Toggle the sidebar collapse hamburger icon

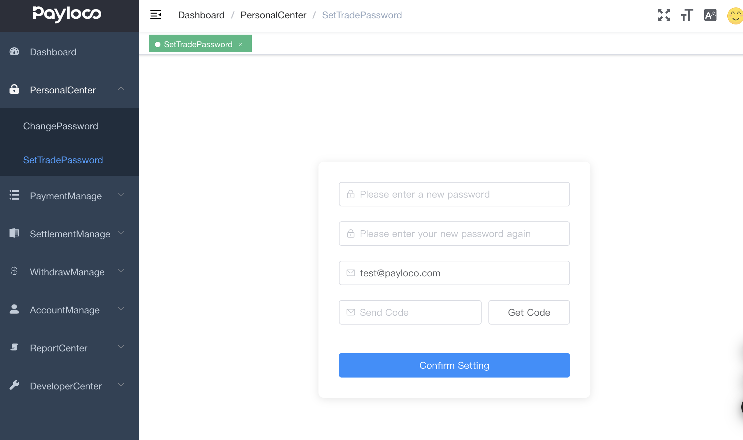click(156, 15)
